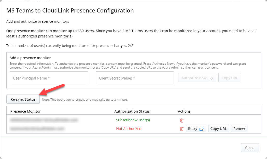This screenshot has height=159, width=267.
Task: Click the Actions column header
Action: click(x=184, y=111)
